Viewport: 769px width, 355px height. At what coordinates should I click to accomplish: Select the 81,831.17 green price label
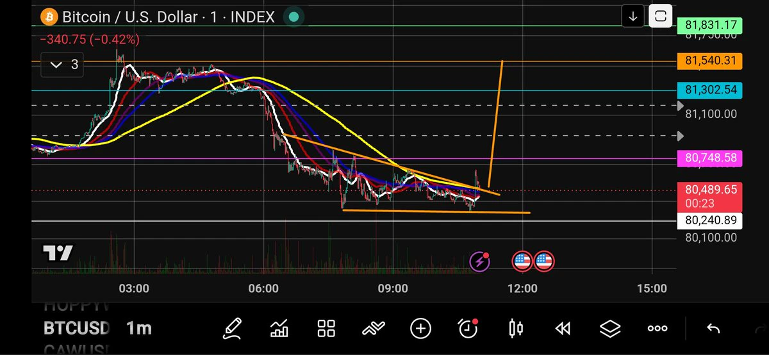709,26
